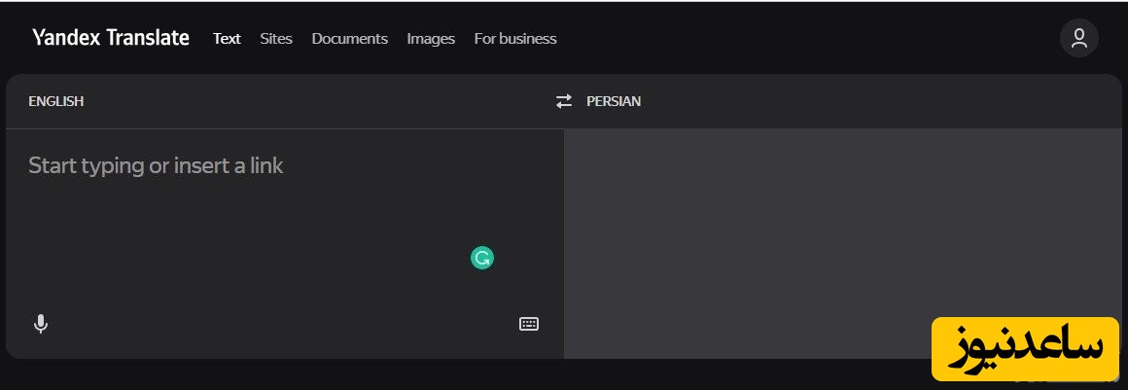The width and height of the screenshot is (1128, 390).
Task: Follow the For business link
Action: 514,39
